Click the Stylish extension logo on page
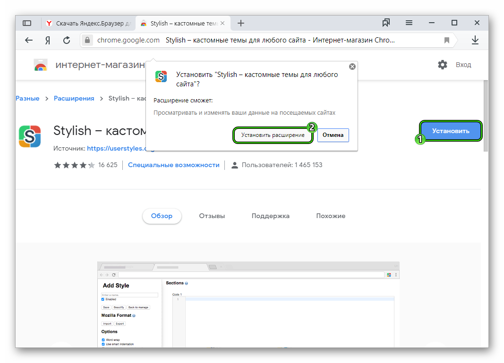The height and width of the screenshot is (363, 504). tap(30, 136)
